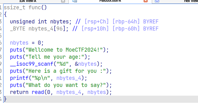The width and height of the screenshot is (198, 103).
Task: Click the [rbp-60h] comment
Action: point(126,29)
